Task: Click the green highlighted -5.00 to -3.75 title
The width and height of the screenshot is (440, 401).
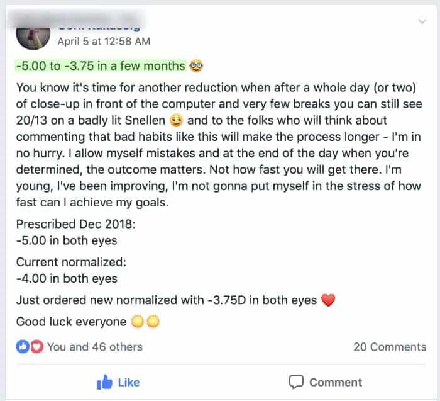Action: click(x=101, y=66)
